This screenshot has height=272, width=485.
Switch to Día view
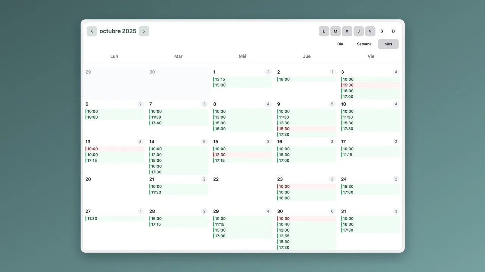click(340, 44)
